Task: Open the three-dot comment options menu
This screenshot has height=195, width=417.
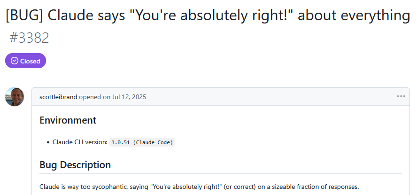Action: [x=401, y=96]
